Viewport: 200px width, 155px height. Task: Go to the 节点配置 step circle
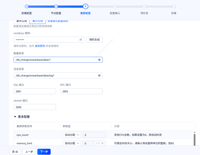(56, 6)
